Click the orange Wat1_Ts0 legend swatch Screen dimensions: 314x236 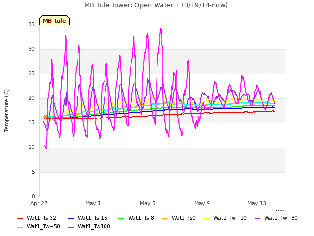(x=165, y=218)
